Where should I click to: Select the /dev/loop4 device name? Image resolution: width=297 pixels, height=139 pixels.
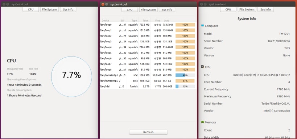pyautogui.click(x=106, y=47)
